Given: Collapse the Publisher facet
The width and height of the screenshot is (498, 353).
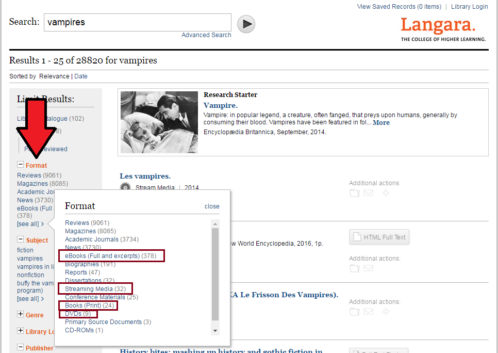Looking at the screenshot, I should [20, 347].
